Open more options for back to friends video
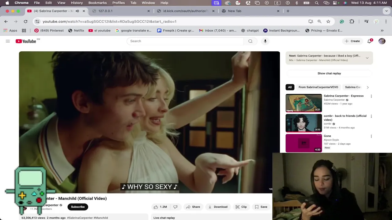This screenshot has height=220, width=392. click(x=371, y=116)
